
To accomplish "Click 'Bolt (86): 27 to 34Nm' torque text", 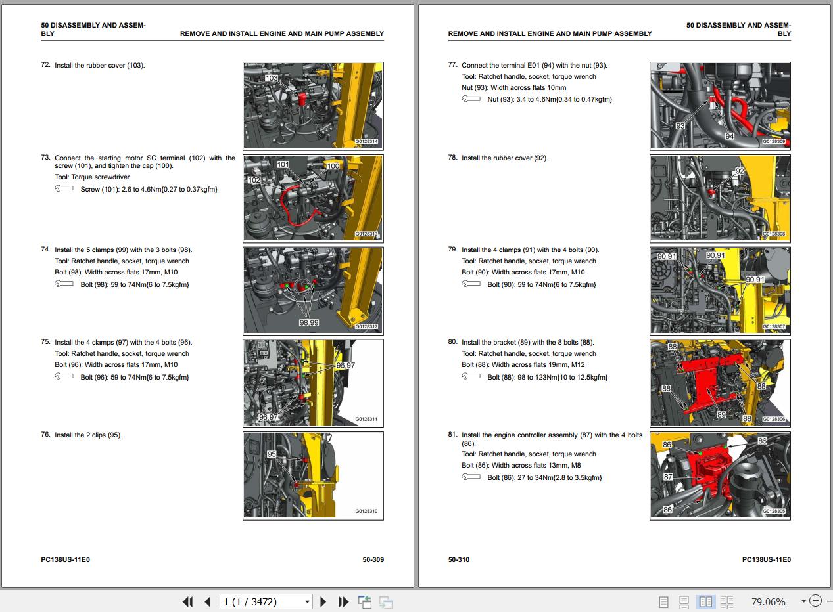I will [x=545, y=478].
